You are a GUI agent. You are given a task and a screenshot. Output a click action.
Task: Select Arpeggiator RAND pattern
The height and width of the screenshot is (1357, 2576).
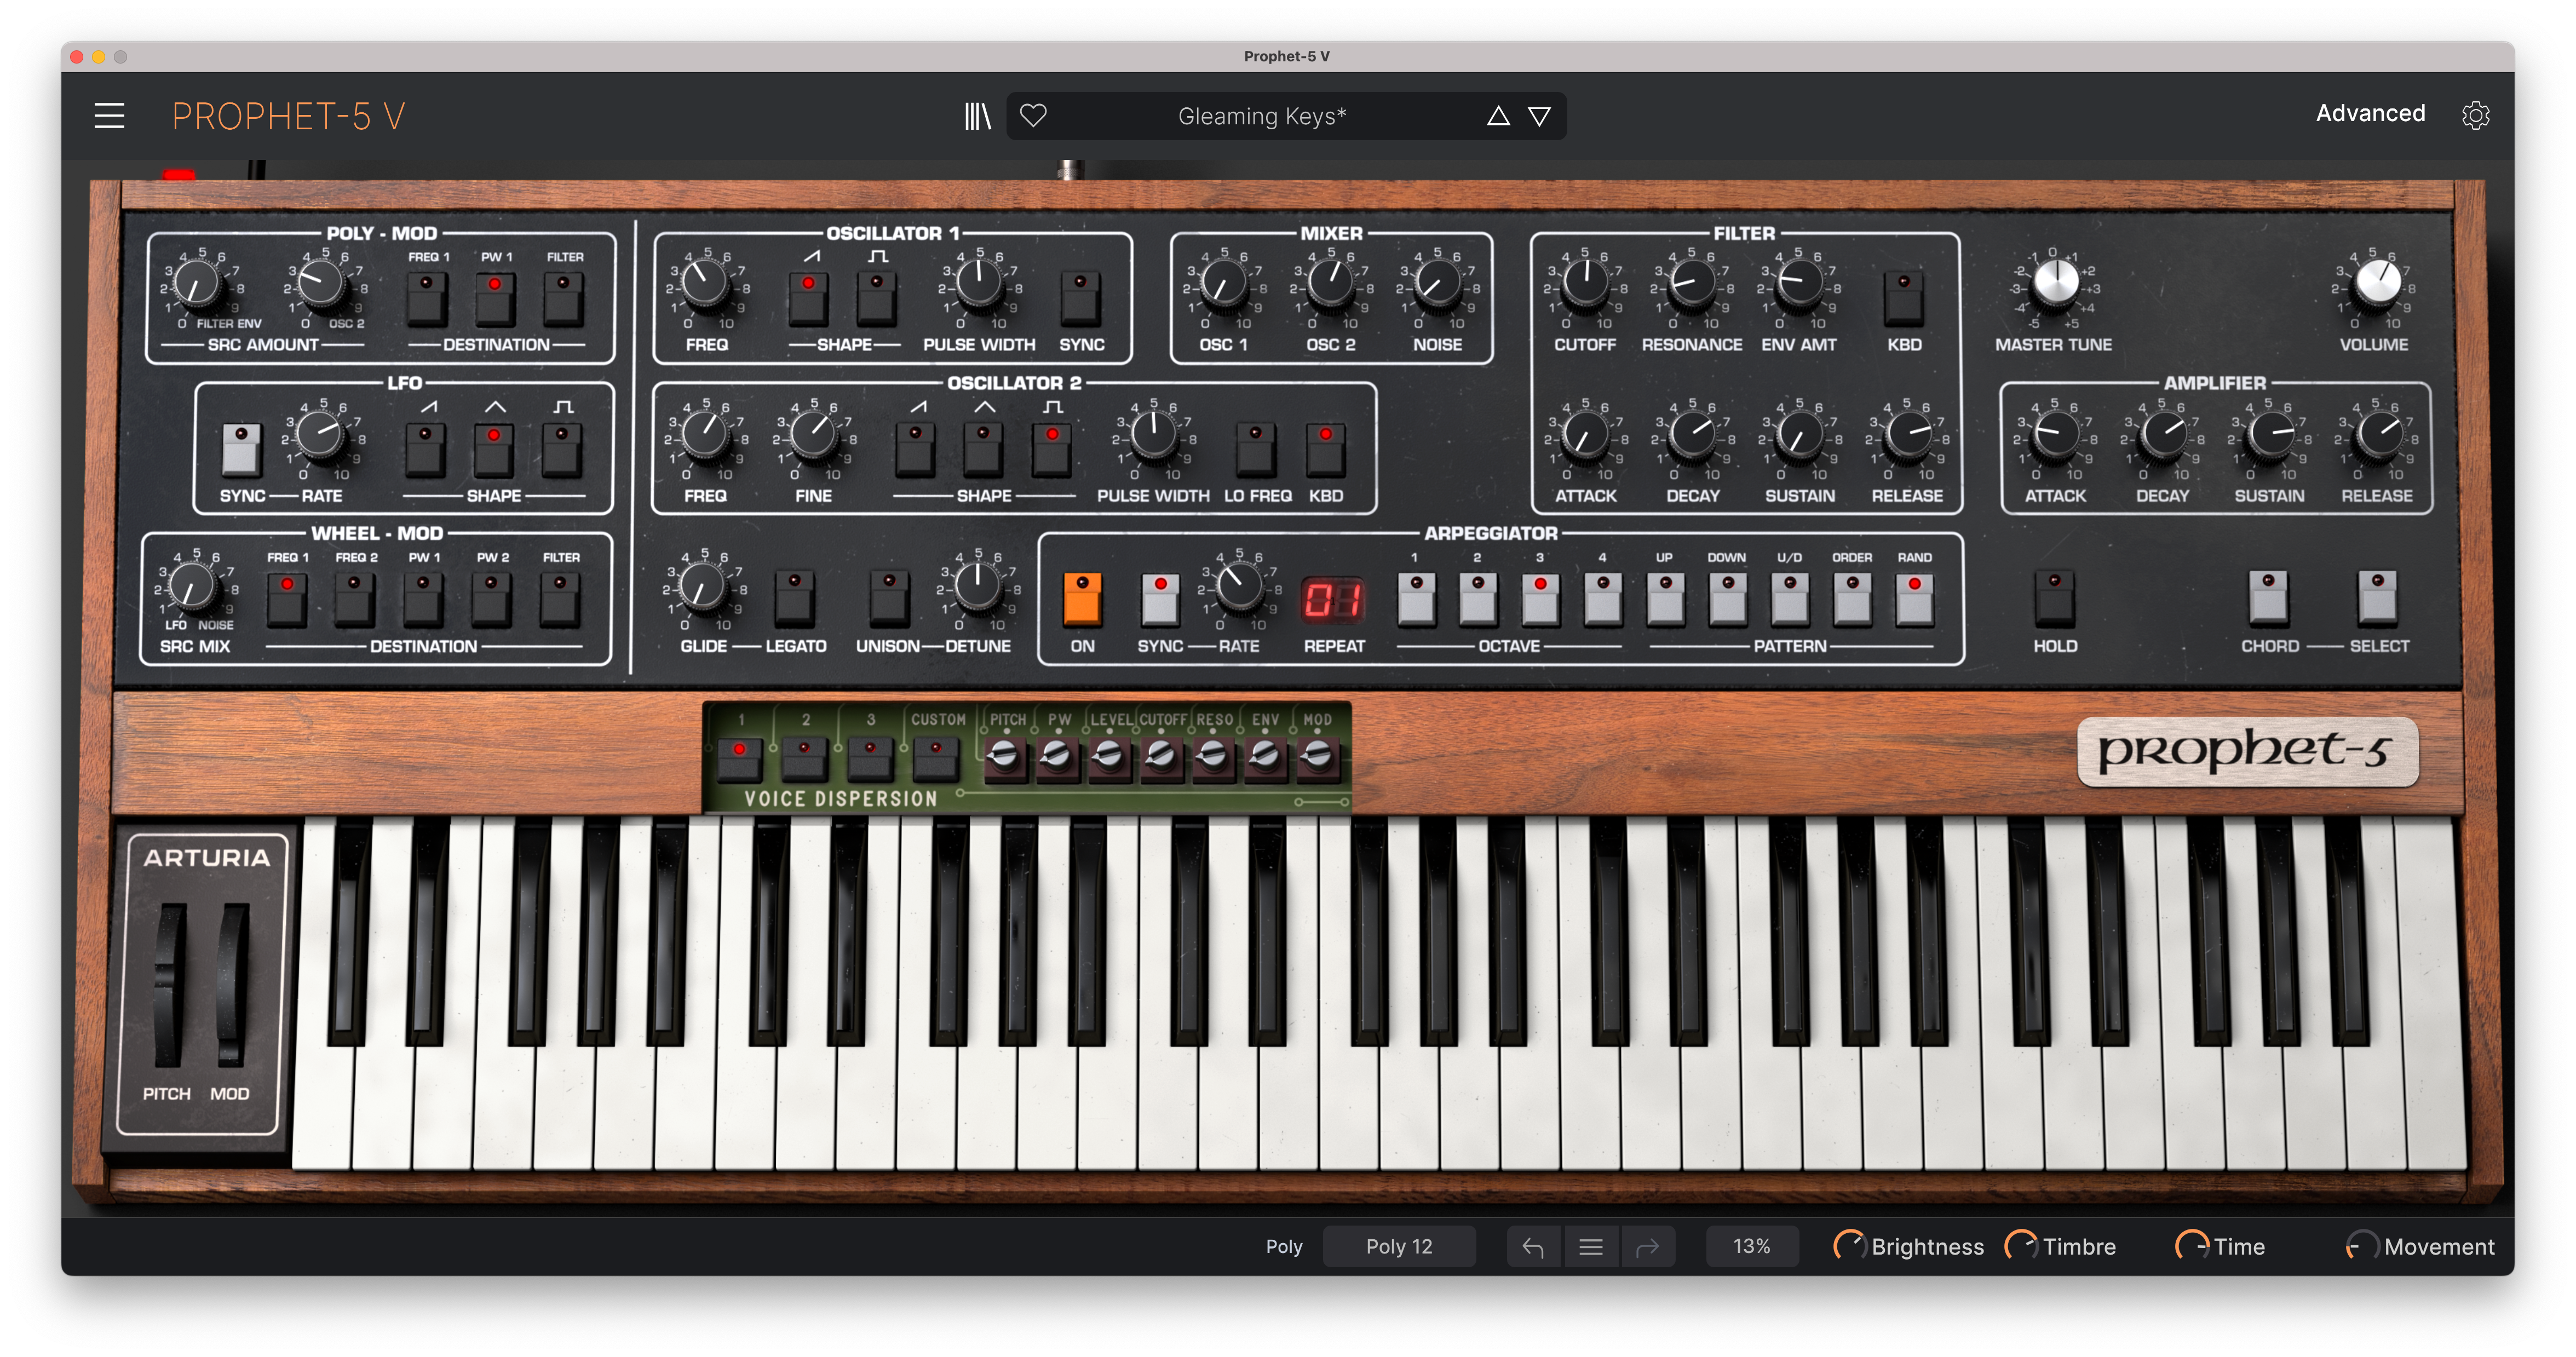click(x=1914, y=599)
